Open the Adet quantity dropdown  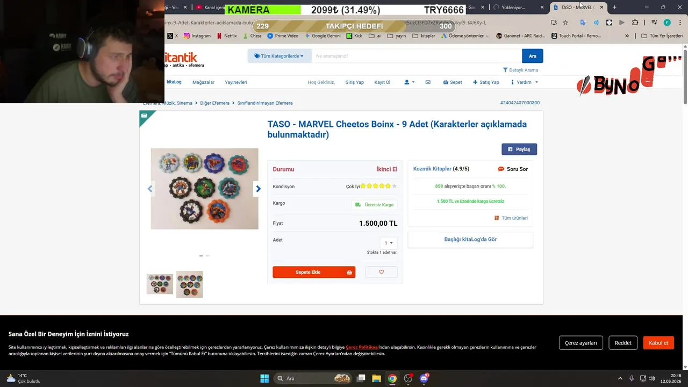pyautogui.click(x=388, y=243)
